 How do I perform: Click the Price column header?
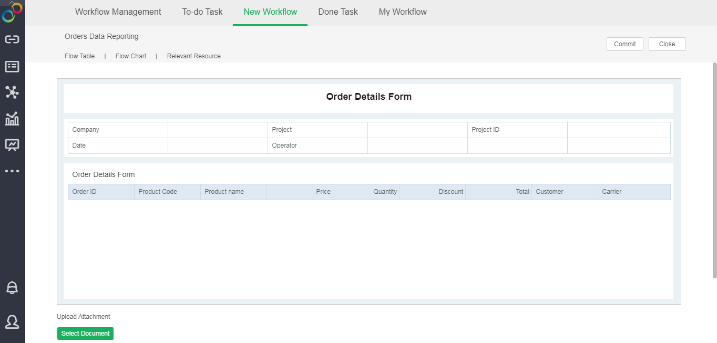click(x=300, y=192)
